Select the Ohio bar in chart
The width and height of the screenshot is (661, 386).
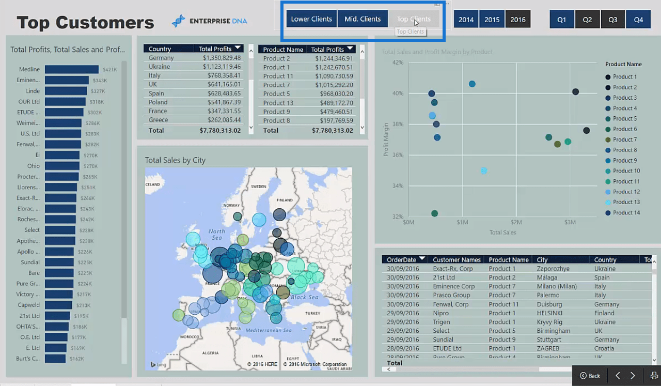click(x=62, y=166)
